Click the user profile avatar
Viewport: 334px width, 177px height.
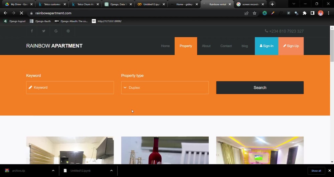pyautogui.click(x=321, y=13)
